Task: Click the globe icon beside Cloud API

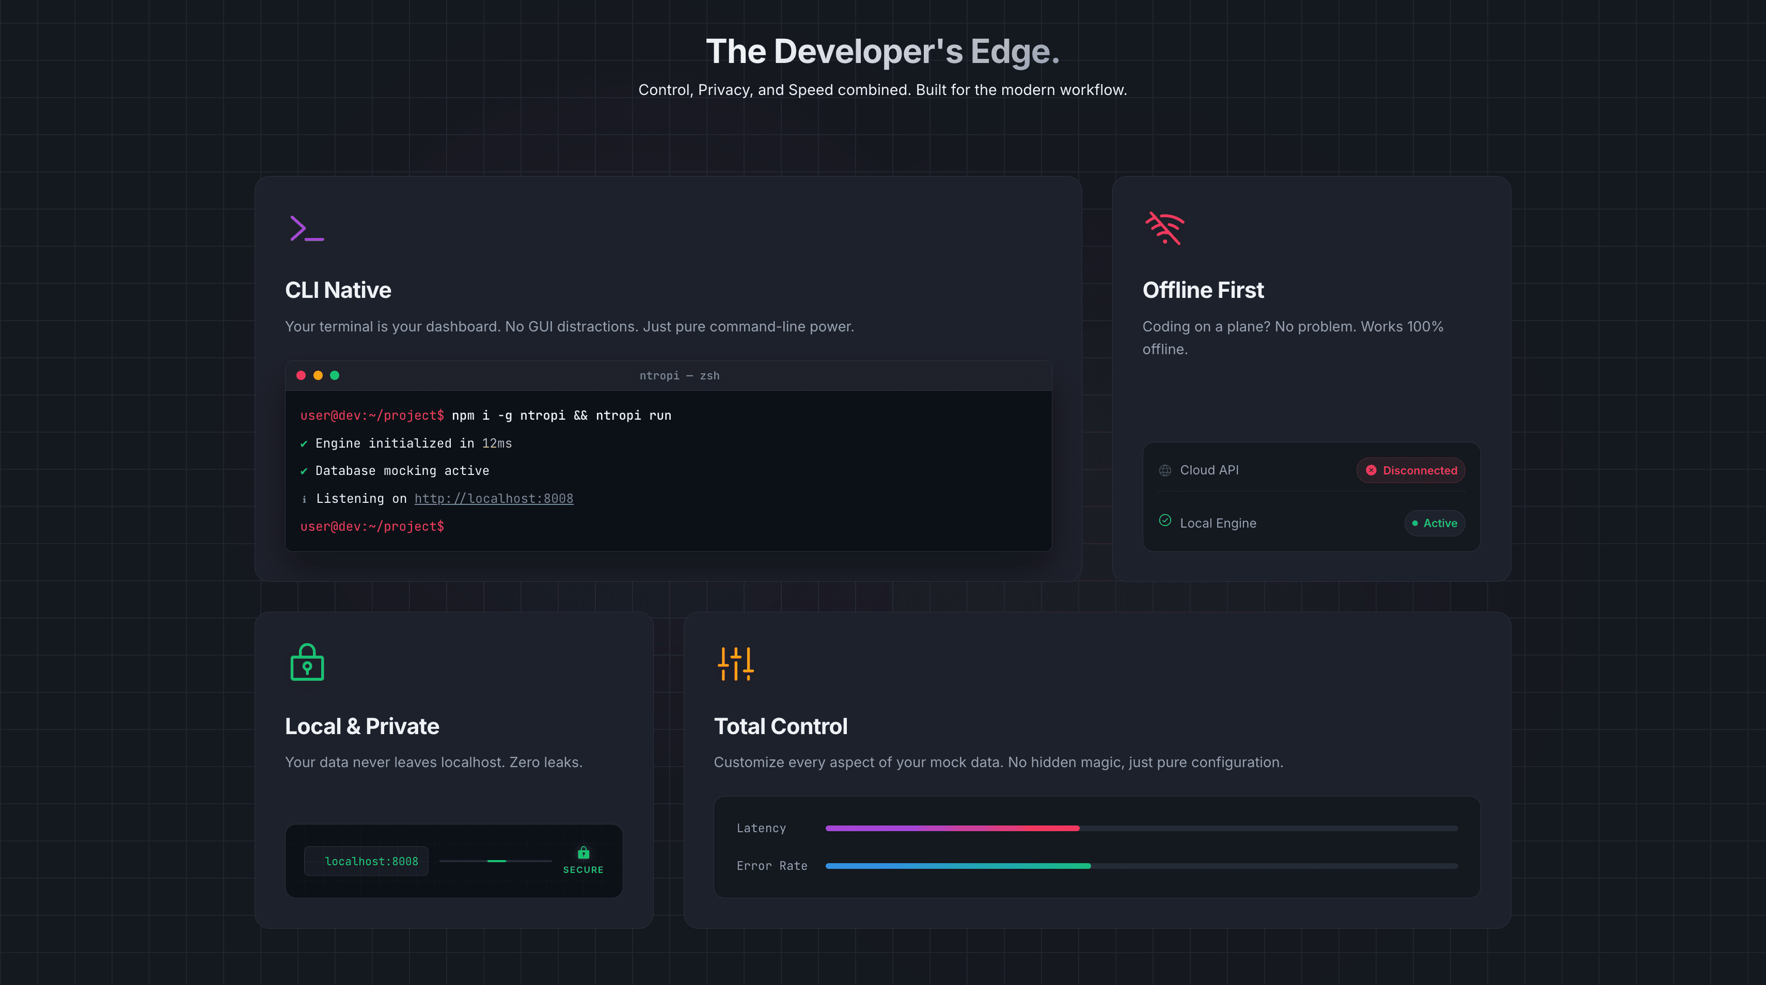Action: pos(1164,470)
